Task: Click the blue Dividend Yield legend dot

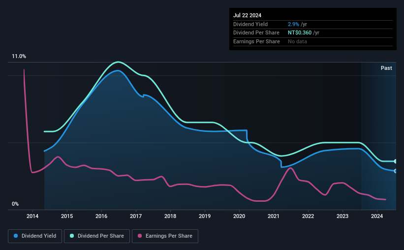Action: pos(16,236)
